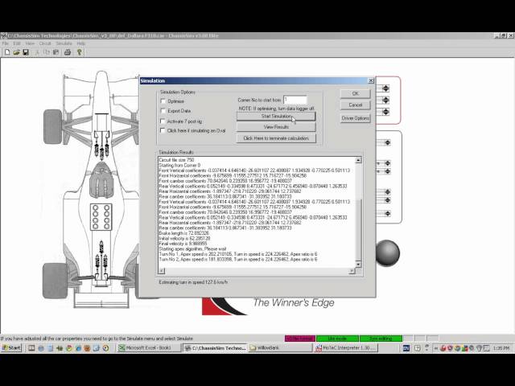This screenshot has height=386, width=515.
Task: Select the 'Turn No 1, Apex speed' line
Action: click(x=238, y=254)
